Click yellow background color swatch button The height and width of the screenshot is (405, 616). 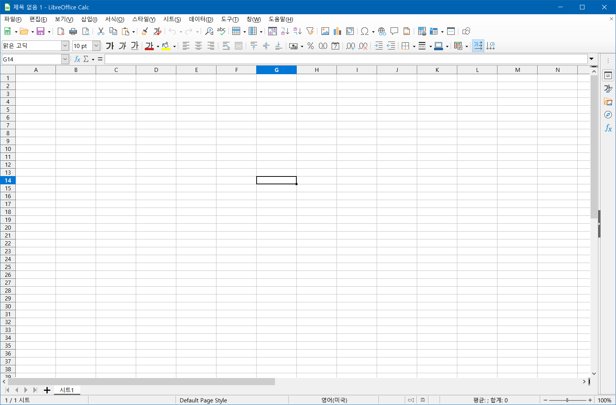pos(166,46)
